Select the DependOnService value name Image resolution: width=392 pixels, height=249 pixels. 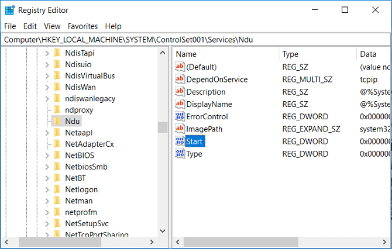click(217, 79)
